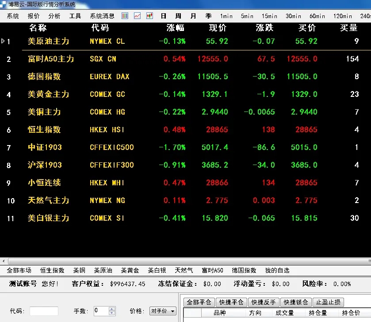
Task: Switch to the 美铜 tab
Action: pos(79,270)
